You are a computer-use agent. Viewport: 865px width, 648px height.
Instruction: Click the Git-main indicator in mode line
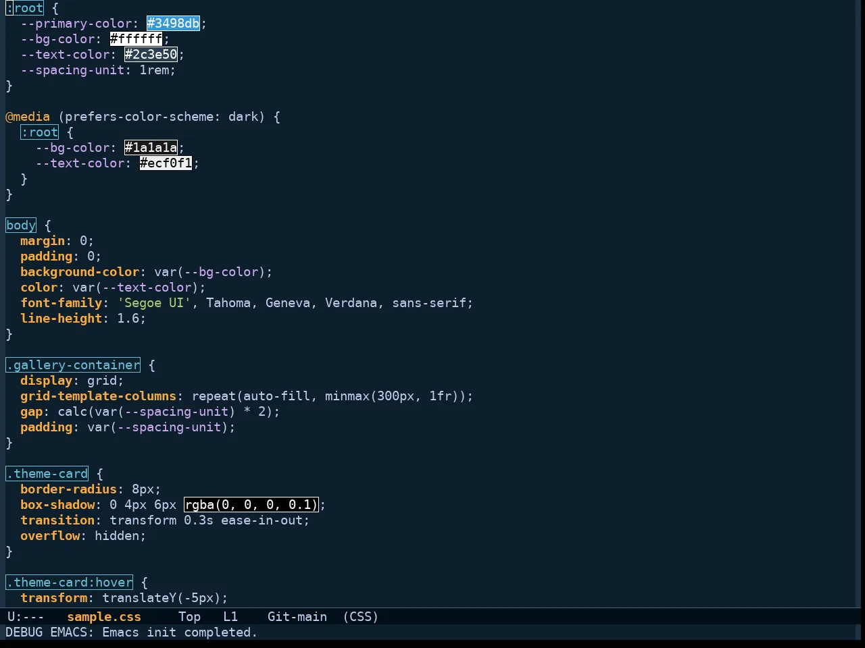[297, 617]
